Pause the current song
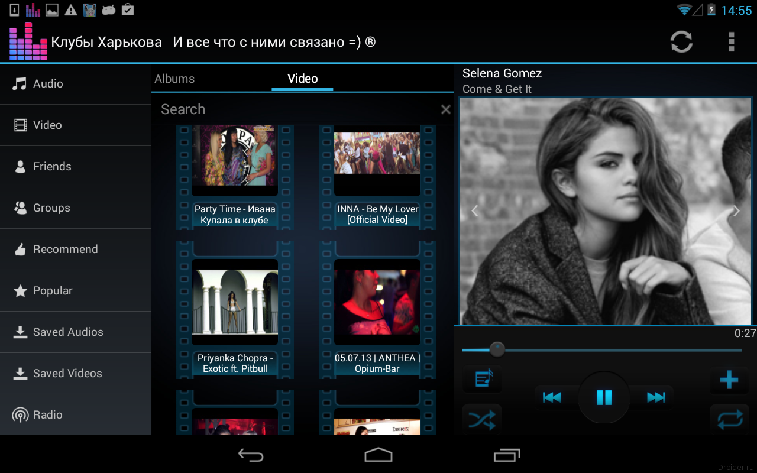This screenshot has width=757, height=473. (x=604, y=397)
